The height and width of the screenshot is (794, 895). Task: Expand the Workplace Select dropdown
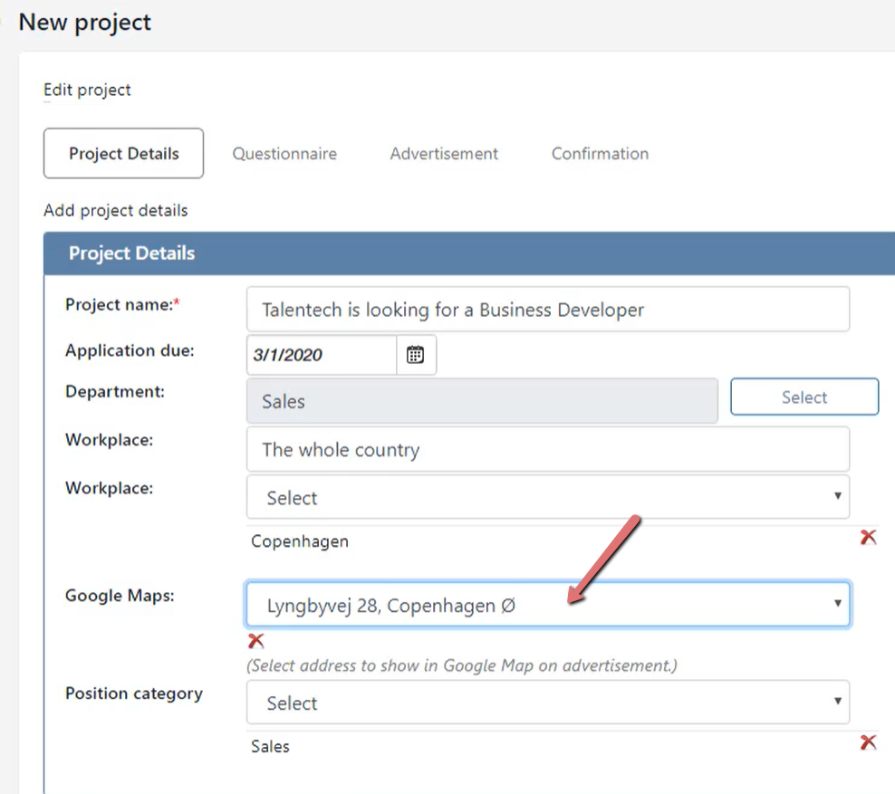click(548, 497)
